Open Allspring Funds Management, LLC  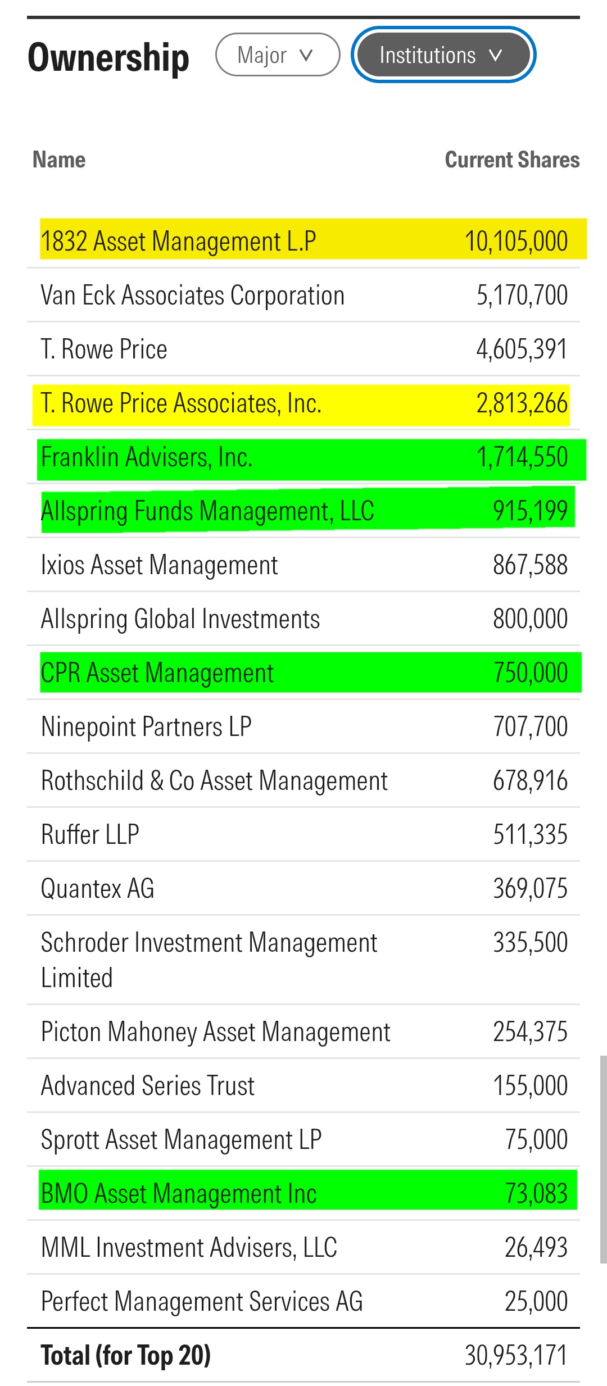[x=207, y=511]
